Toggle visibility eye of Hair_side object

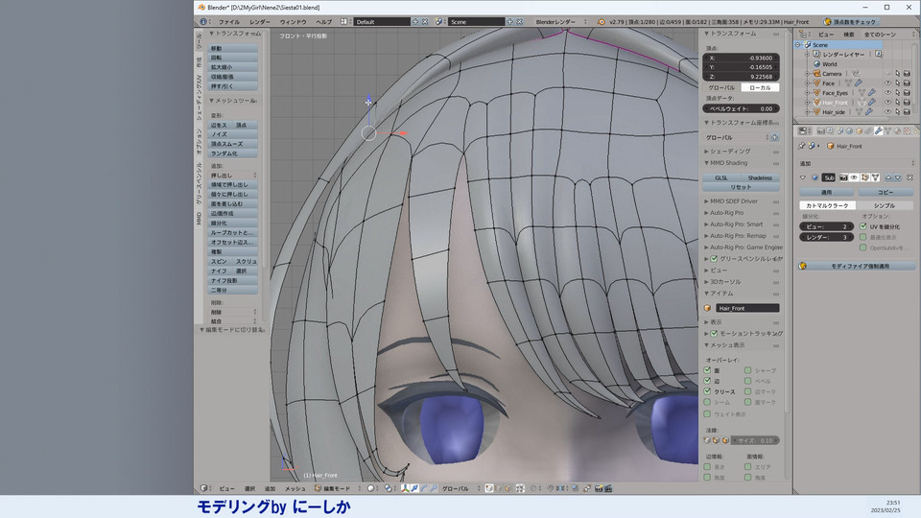(887, 111)
